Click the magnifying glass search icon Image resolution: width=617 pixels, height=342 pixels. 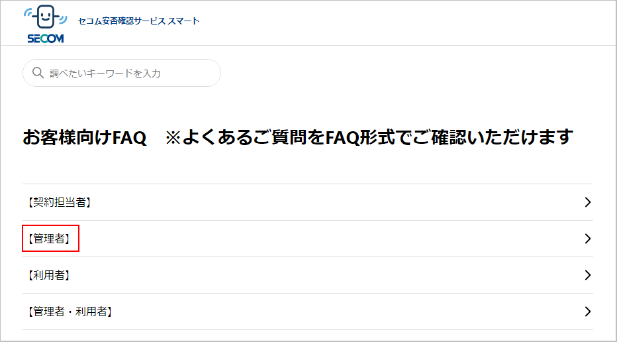[x=38, y=73]
